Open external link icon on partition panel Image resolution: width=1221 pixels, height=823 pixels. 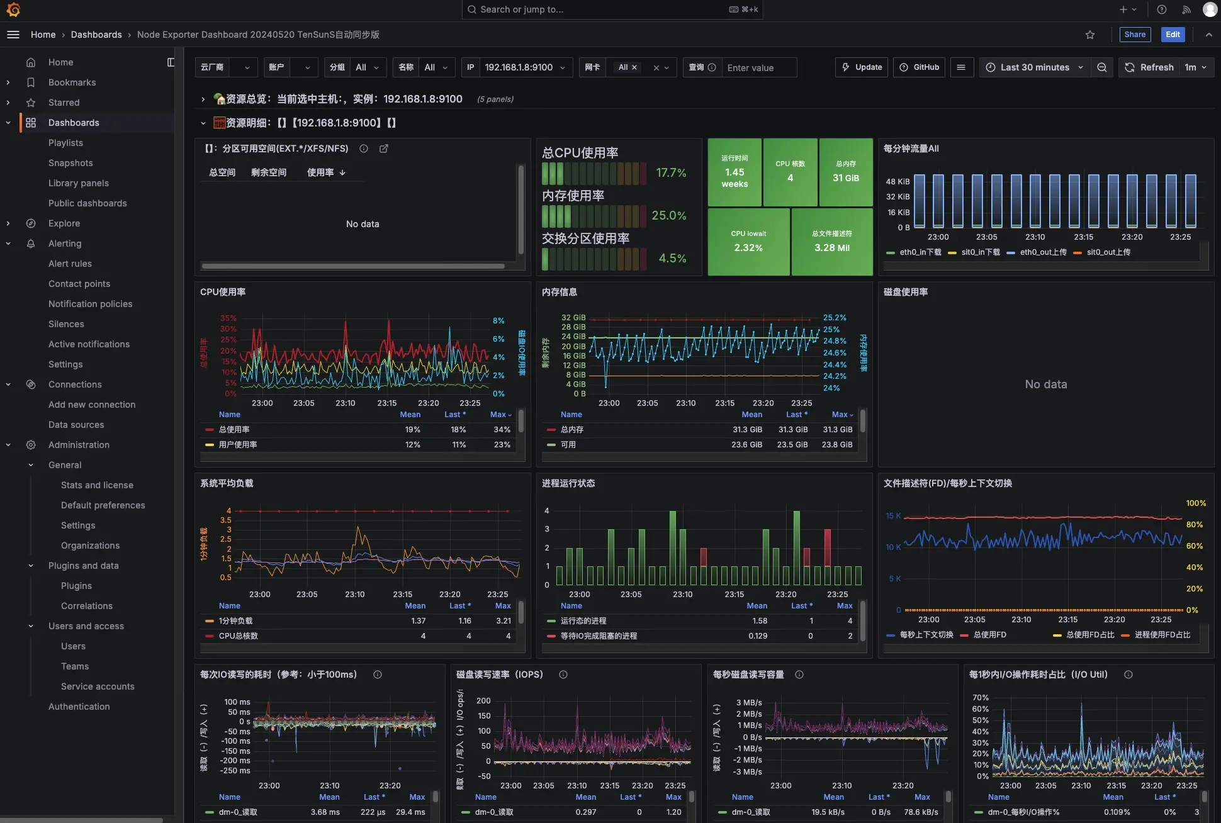[x=384, y=148]
